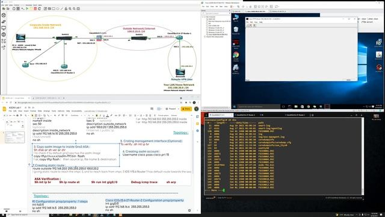
Task: Click the Google account avatar in Slides
Action: tap(196, 108)
